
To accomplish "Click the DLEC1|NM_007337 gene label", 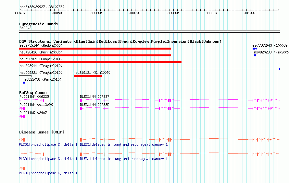I will [x=94, y=97].
